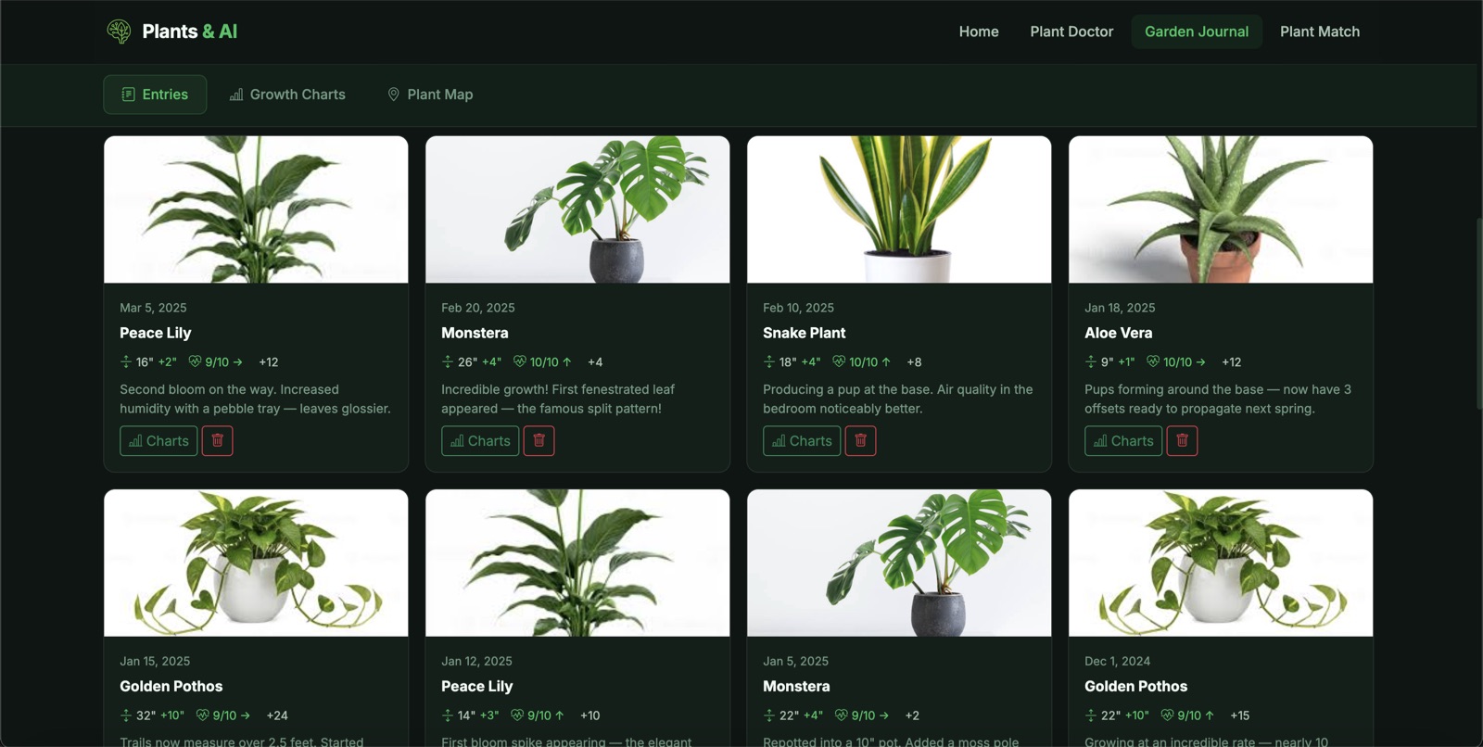
Task: Click health heart icon on Jan 15 Golden Pothos
Action: point(203,715)
